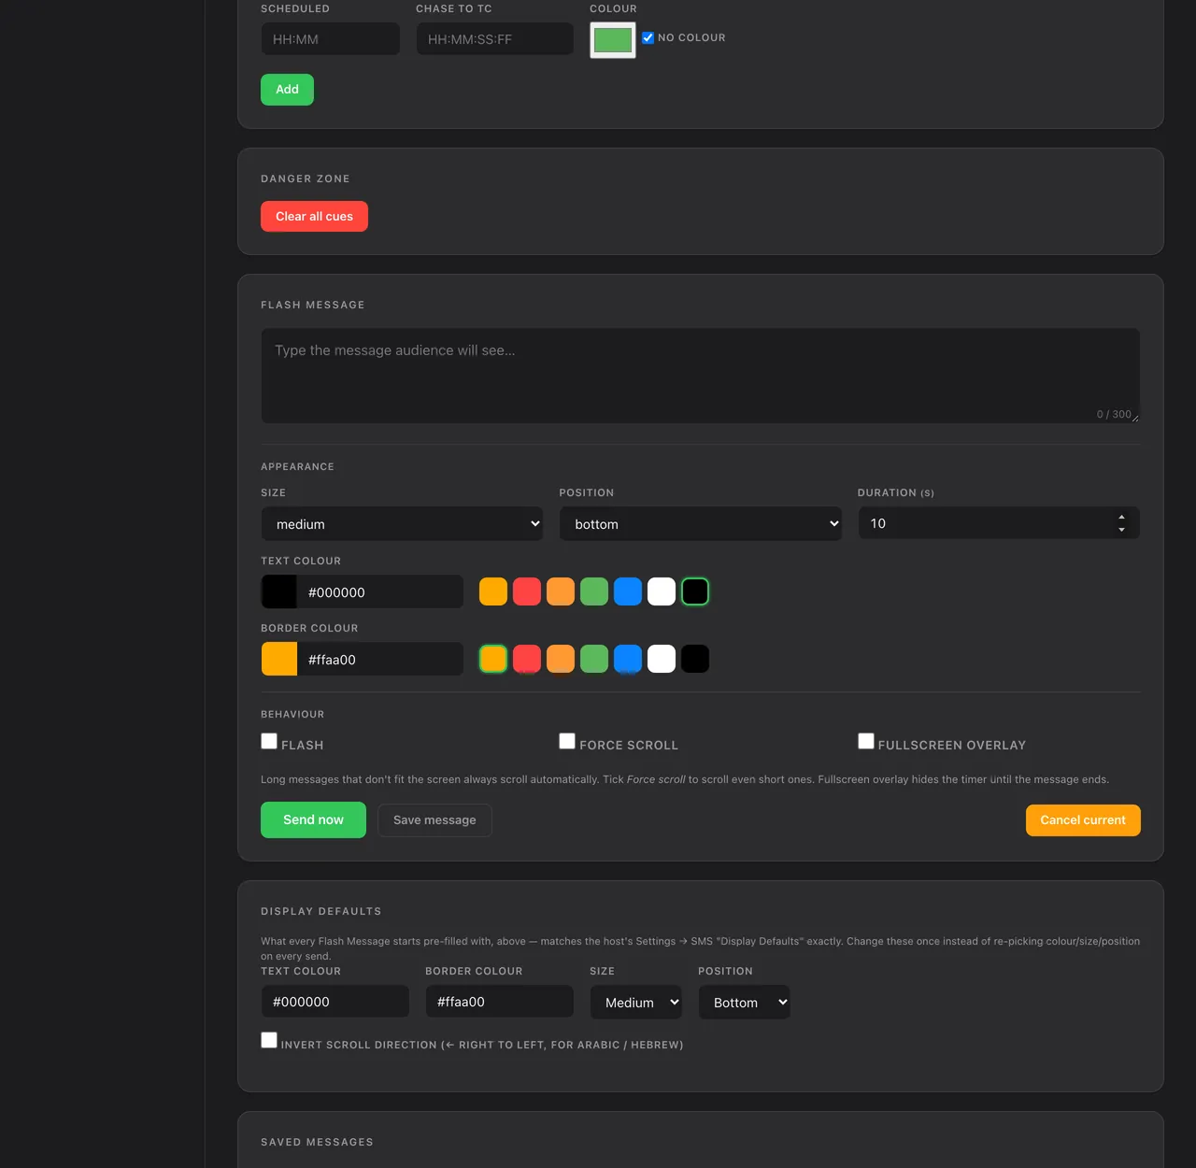Open the green cue Colour picker well

click(613, 40)
